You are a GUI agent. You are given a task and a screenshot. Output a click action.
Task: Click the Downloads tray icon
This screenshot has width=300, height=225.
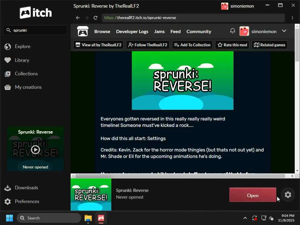coord(8,188)
